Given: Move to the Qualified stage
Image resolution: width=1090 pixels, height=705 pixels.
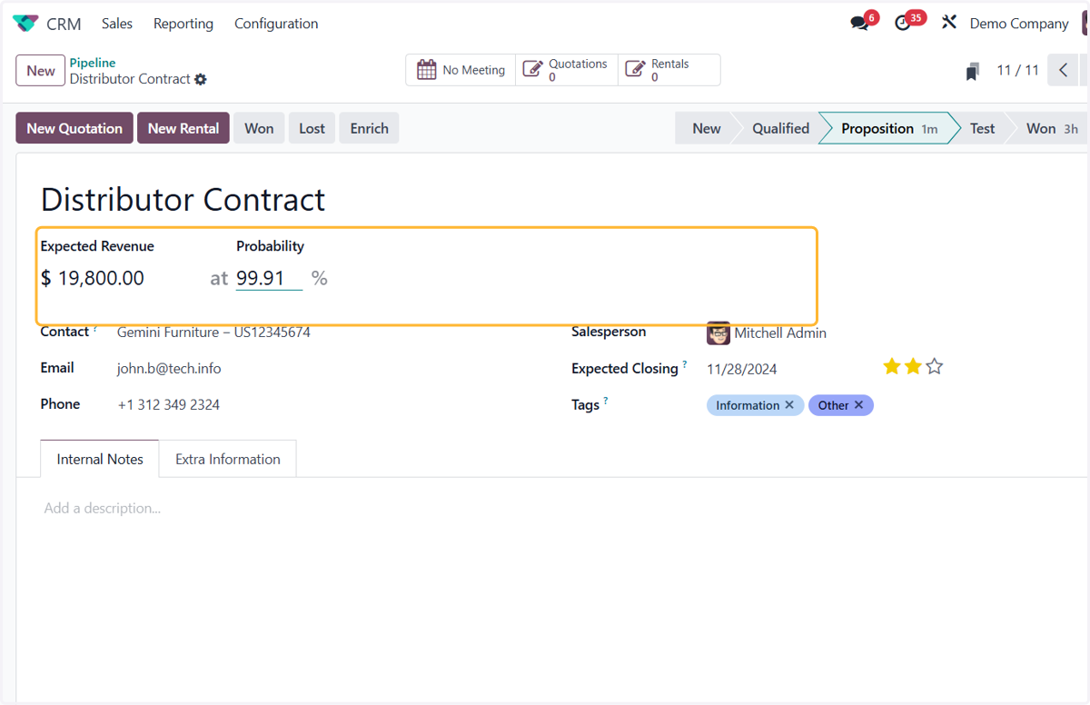Looking at the screenshot, I should (x=780, y=128).
